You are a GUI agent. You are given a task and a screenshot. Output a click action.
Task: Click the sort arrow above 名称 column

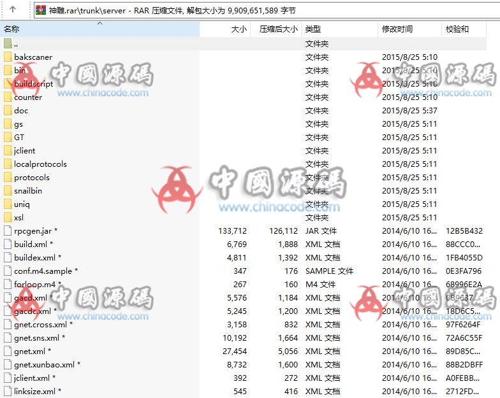[x=99, y=23]
